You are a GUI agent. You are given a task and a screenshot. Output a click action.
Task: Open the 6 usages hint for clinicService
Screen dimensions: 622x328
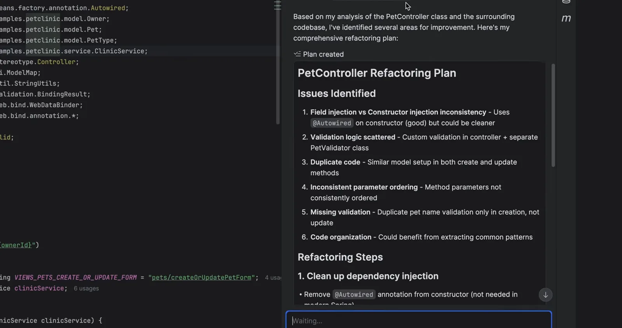click(x=86, y=288)
